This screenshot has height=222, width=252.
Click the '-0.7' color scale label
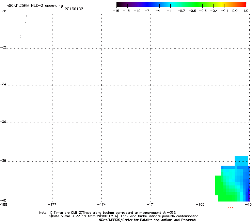tap(181, 11)
